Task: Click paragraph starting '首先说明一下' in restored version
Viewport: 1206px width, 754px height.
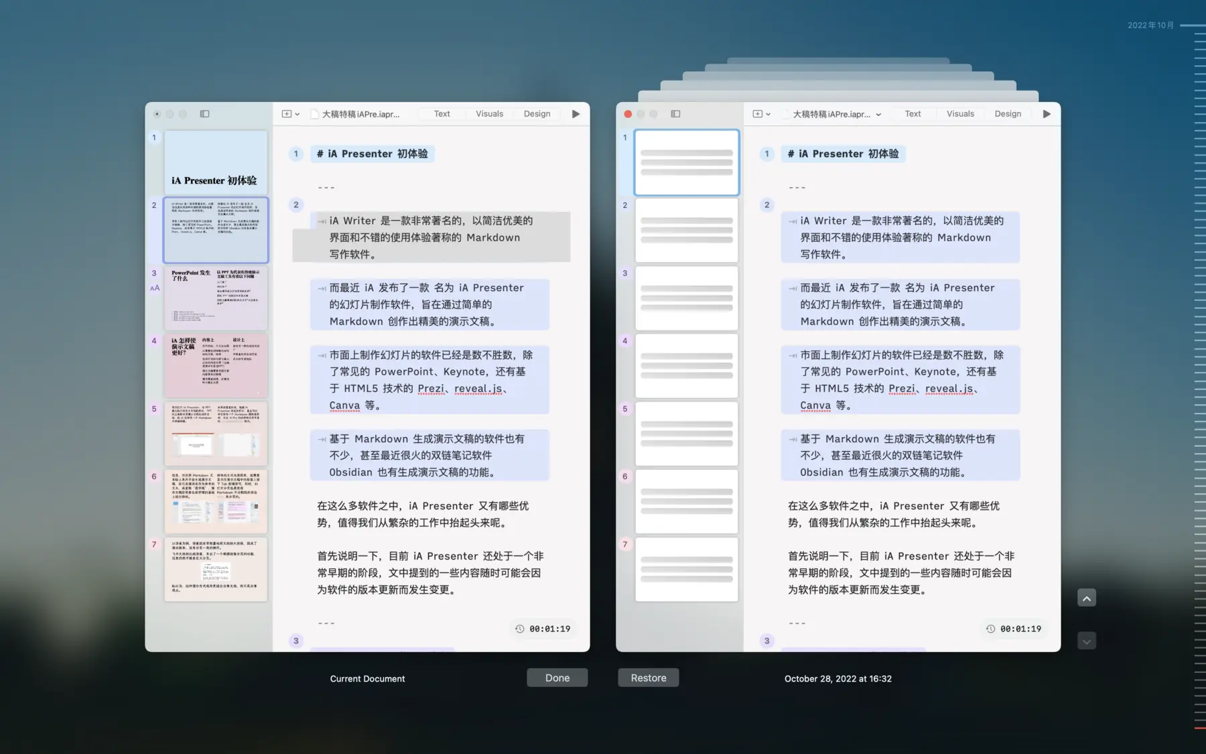Action: [x=901, y=573]
